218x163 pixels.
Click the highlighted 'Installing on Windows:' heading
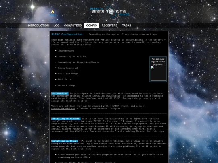pyautogui.click(x=66, y=118)
